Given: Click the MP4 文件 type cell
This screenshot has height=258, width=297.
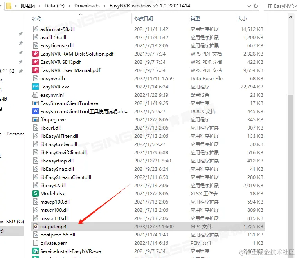Looking at the screenshot, I should pyautogui.click(x=201, y=227).
